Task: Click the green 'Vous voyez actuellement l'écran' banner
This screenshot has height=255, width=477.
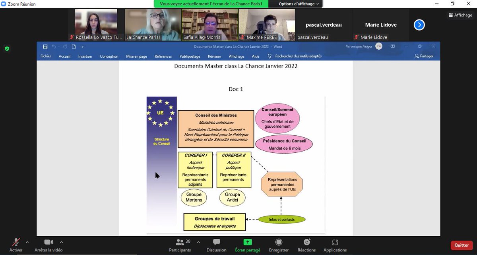Action: click(211, 4)
